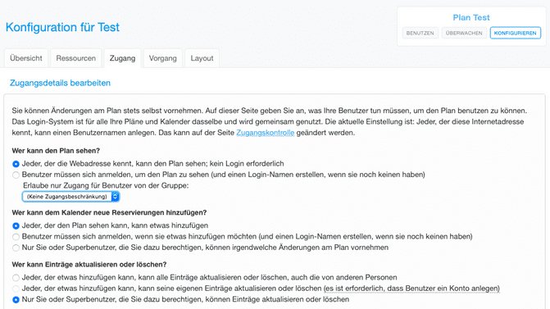550x309 pixels.
Task: Click the KONFIGURIEREN button
Action: [516, 33]
